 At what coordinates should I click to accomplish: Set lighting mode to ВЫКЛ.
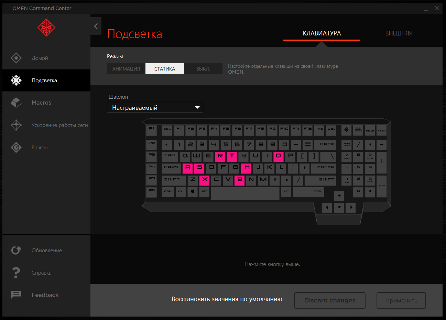[x=203, y=69]
